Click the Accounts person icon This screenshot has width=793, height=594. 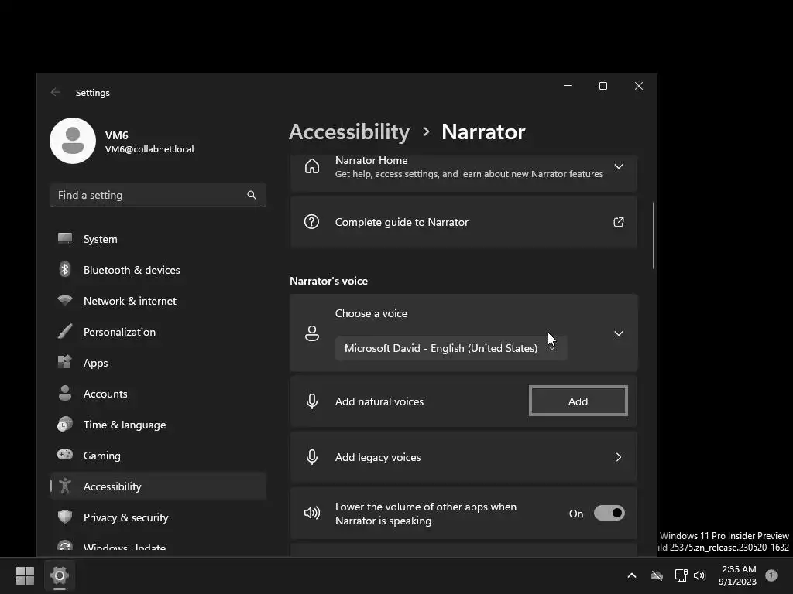click(x=65, y=393)
